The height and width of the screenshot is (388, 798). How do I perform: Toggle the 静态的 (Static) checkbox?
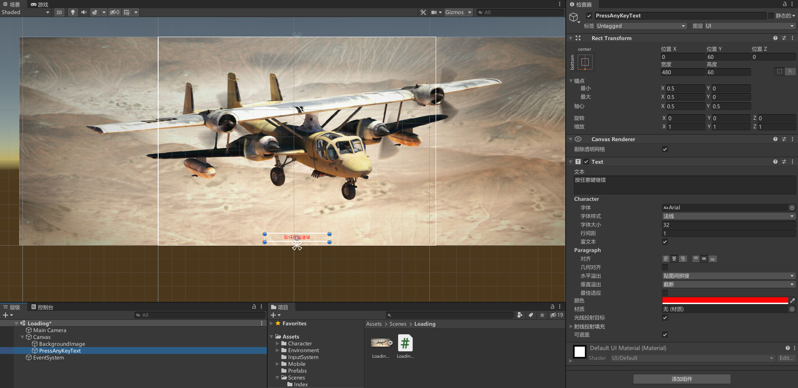pyautogui.click(x=771, y=16)
